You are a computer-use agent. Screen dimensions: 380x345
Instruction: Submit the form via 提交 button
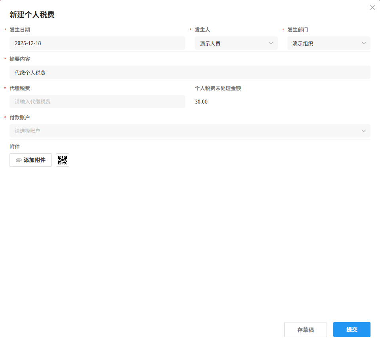(351, 329)
